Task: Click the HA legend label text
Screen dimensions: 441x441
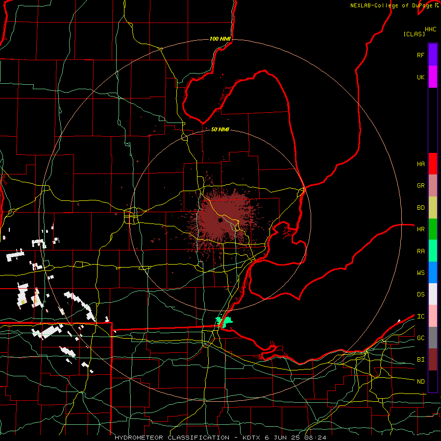Action: [x=420, y=164]
